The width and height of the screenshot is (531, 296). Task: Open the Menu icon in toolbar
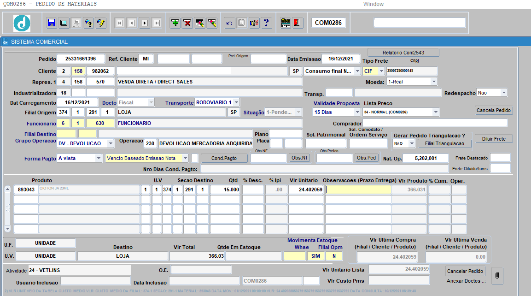click(x=286, y=23)
